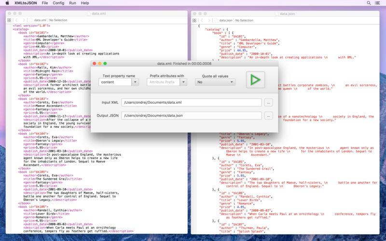Click data.json breadcrumb in the jump bar

pyautogui.click(x=226, y=20)
